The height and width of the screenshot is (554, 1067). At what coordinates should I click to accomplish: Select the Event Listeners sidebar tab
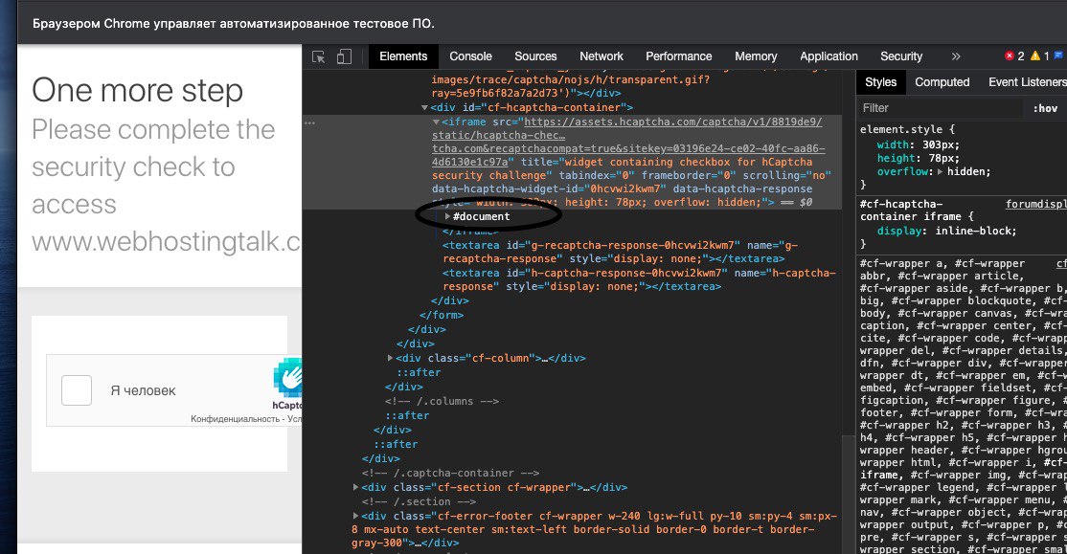[x=1027, y=82]
